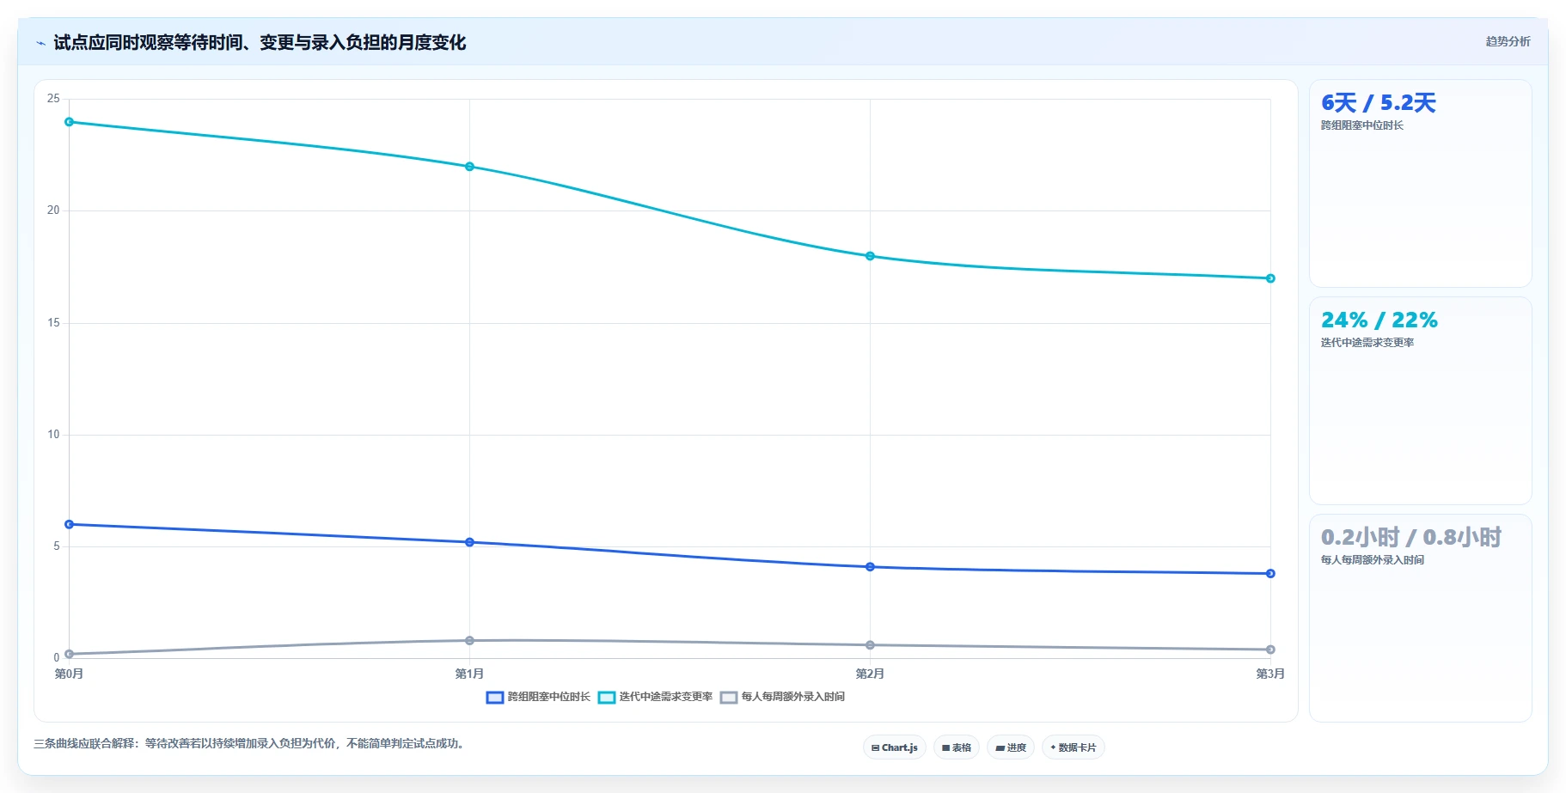Click the 每人每周额外录入时间 card caption
The height and width of the screenshot is (793, 1566).
click(x=1373, y=560)
